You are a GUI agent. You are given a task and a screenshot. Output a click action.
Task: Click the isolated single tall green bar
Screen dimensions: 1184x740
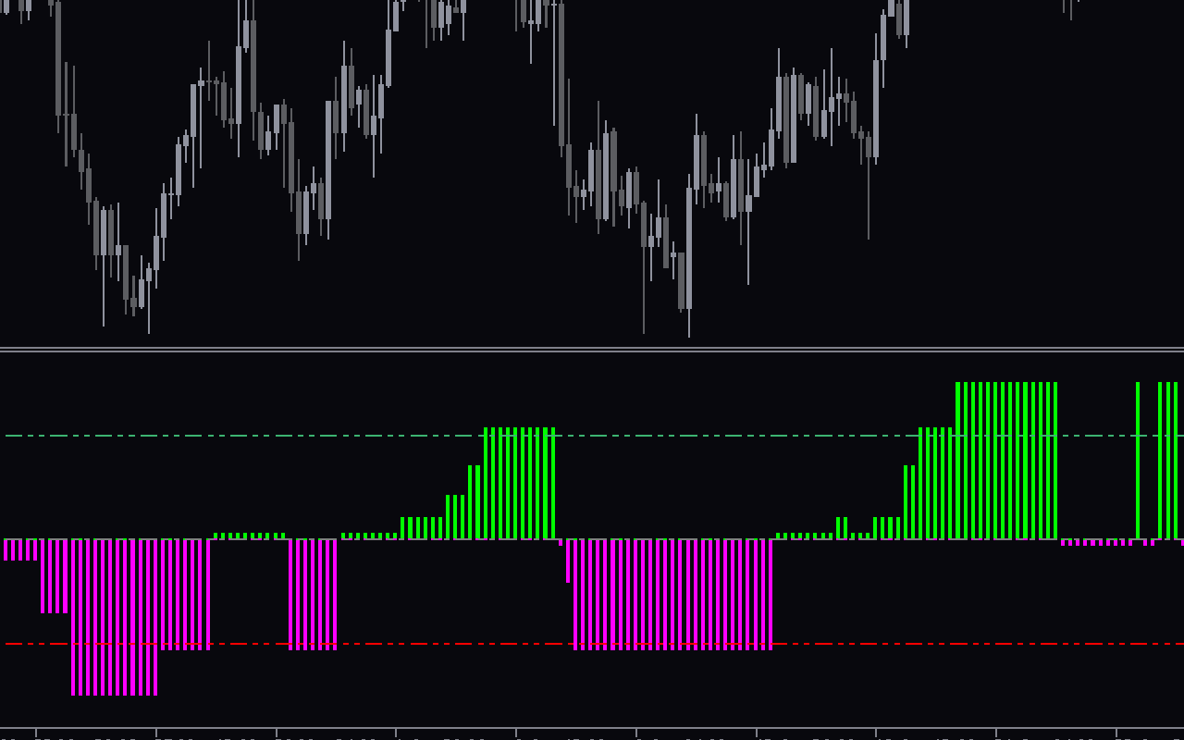1138,461
